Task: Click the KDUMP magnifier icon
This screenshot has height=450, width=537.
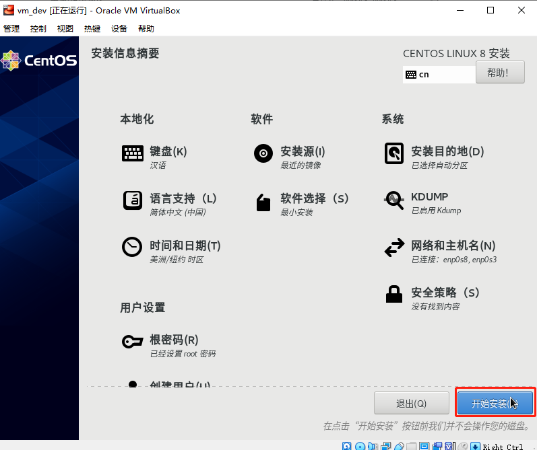Action: [x=394, y=200]
